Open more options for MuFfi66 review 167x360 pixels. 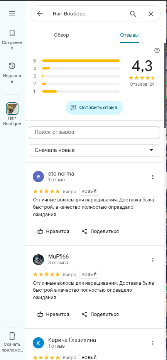[153, 260]
